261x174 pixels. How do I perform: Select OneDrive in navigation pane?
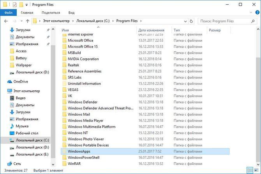[21, 81]
